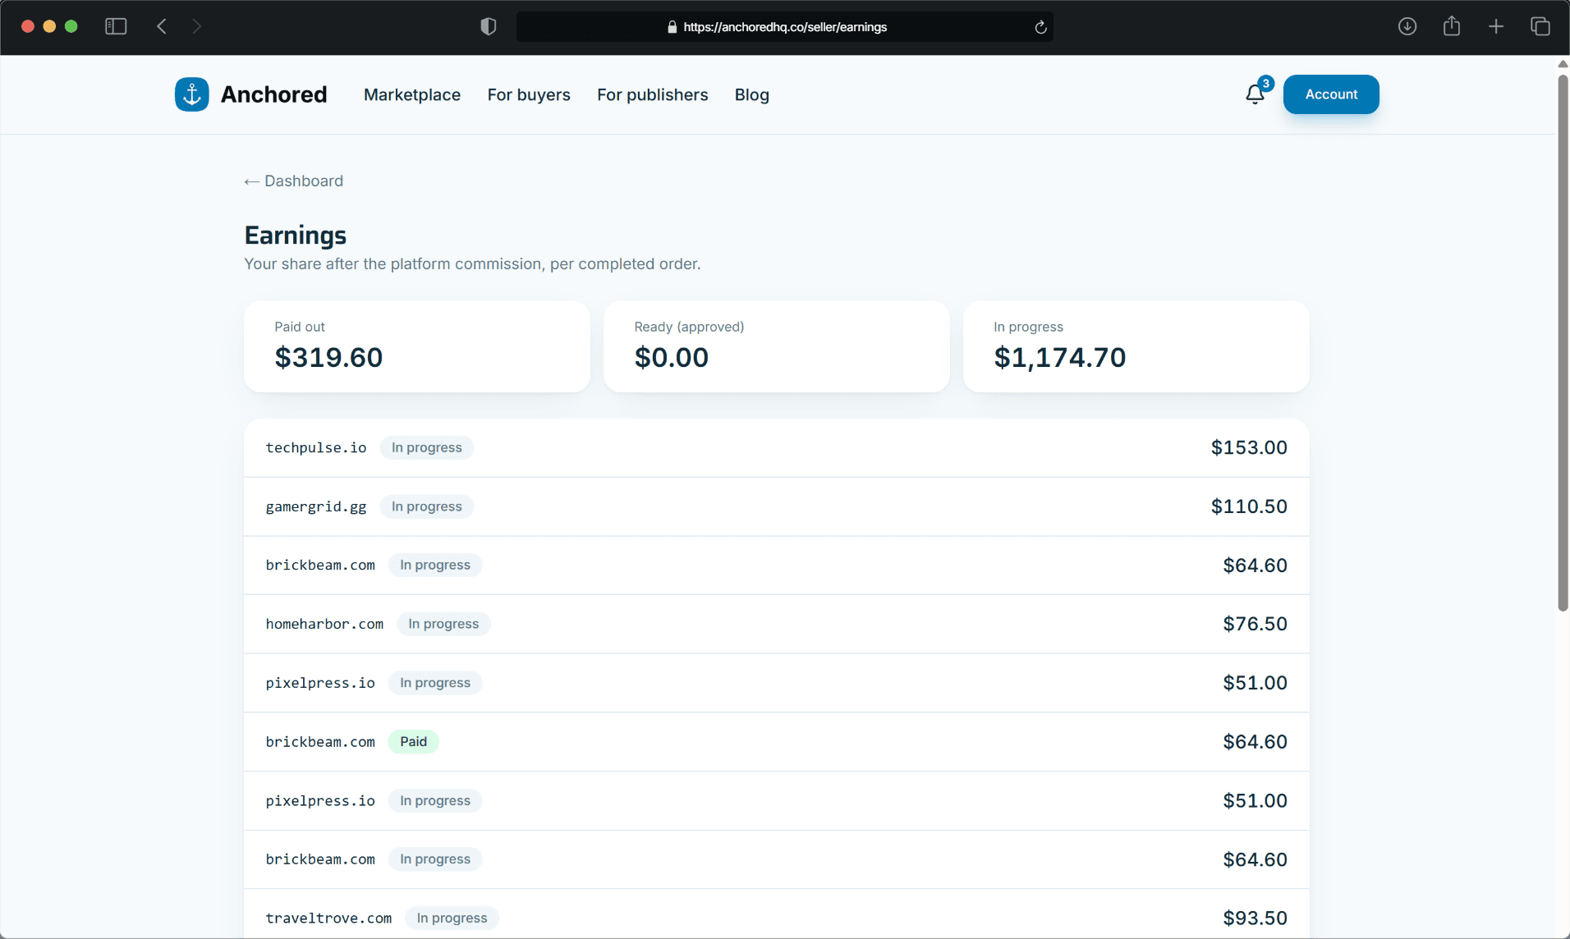Return via the Dashboard back link

pos(294,181)
